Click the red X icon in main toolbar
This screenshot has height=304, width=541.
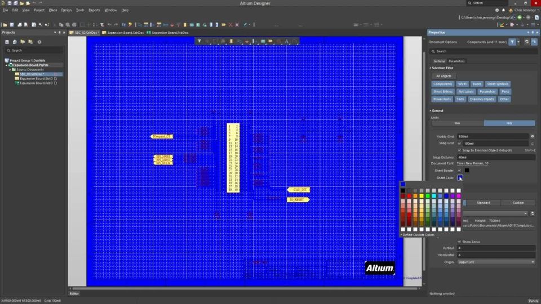pyautogui.click(x=230, y=25)
